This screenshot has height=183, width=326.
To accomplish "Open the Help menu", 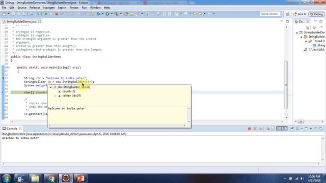I will (107, 8).
